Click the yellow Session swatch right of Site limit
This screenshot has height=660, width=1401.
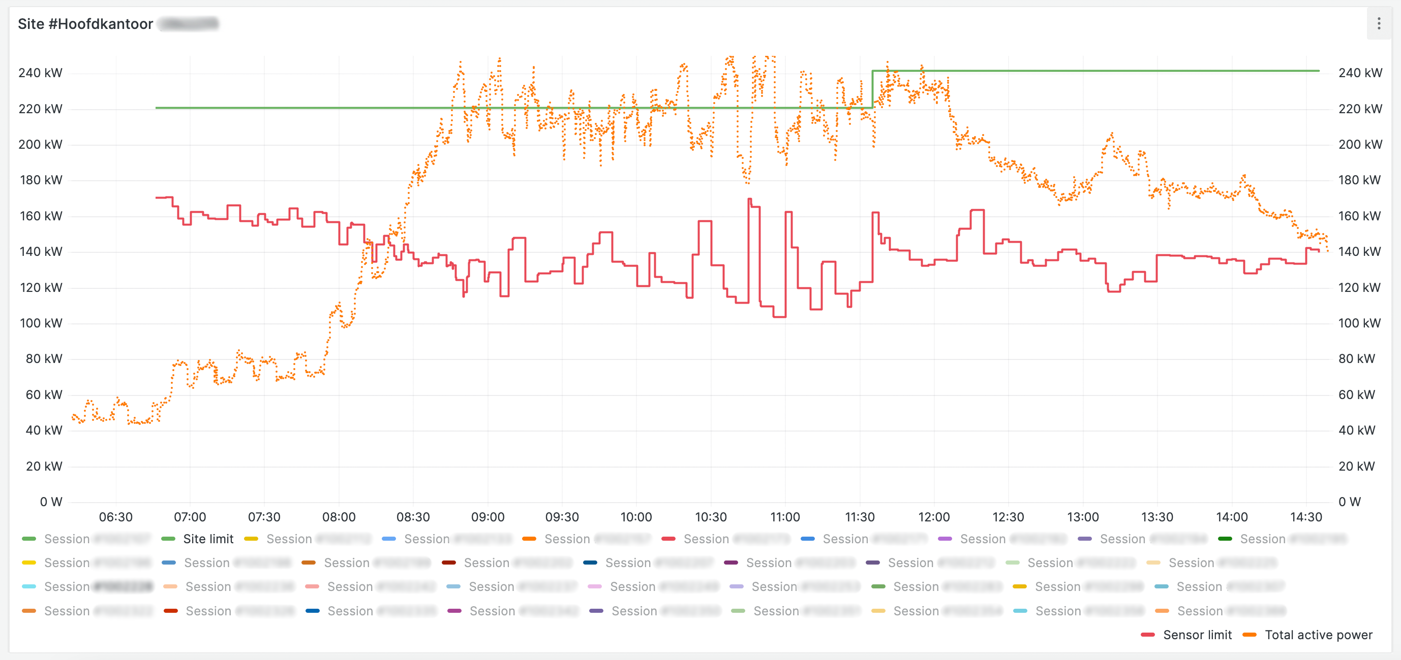point(251,539)
